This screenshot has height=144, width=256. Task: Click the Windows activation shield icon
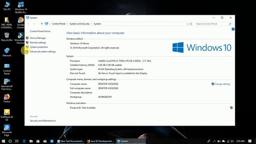pos(231,108)
